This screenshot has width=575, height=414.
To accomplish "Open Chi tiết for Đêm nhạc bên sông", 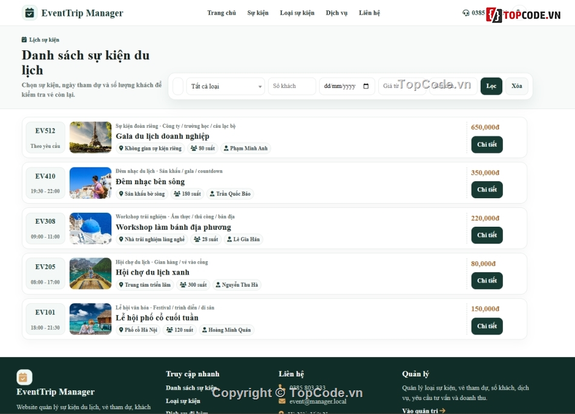I will coord(487,190).
